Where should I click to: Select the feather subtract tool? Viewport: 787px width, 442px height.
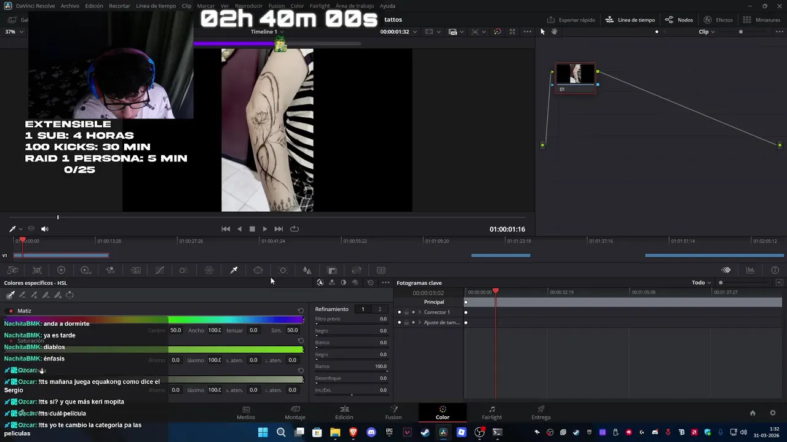[x=45, y=295]
